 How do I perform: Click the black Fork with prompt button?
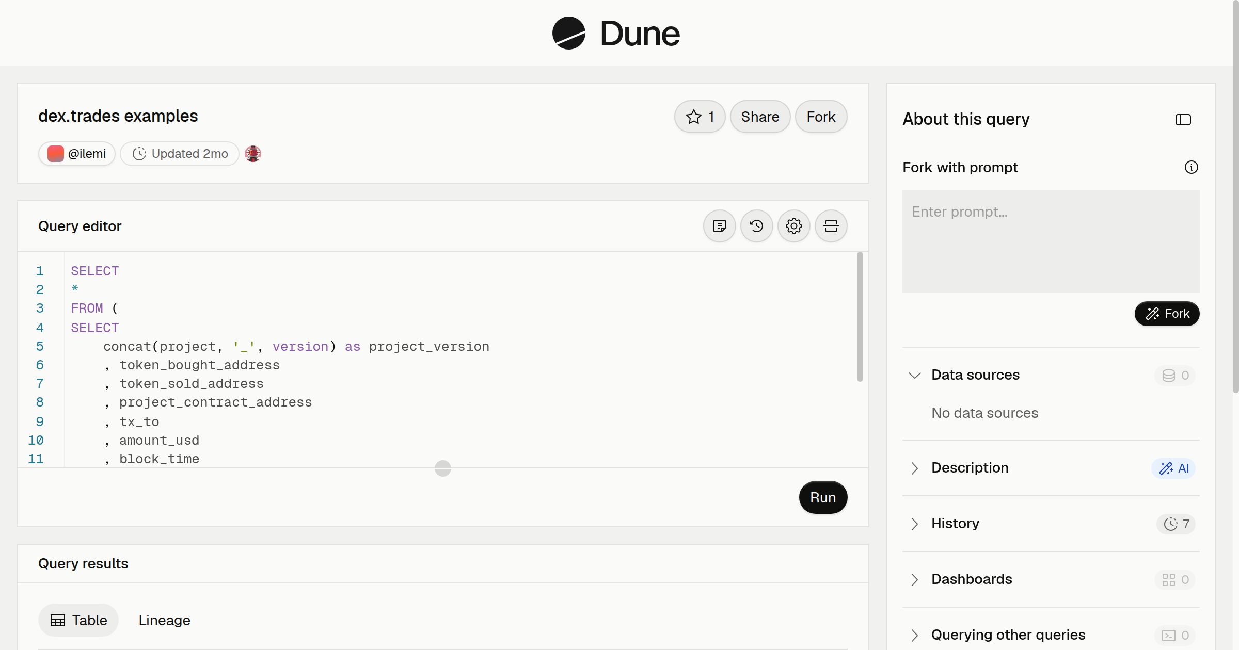tap(1167, 314)
